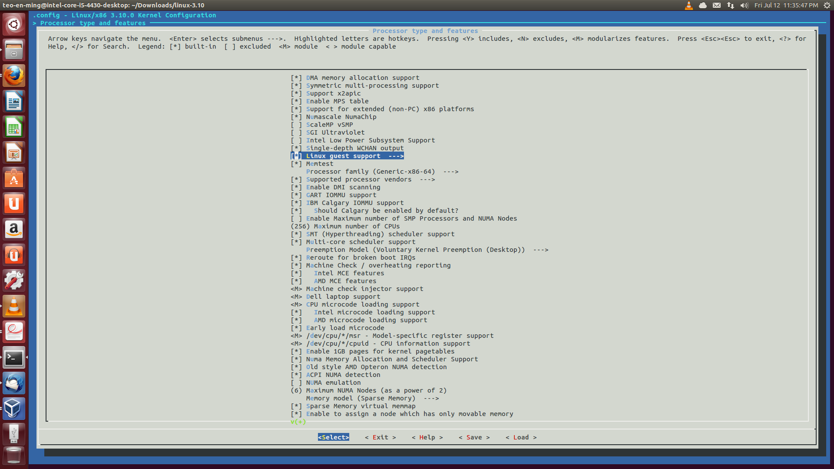Toggle the NUMA emulation option checkbox
The image size is (834, 469).
coord(296,383)
